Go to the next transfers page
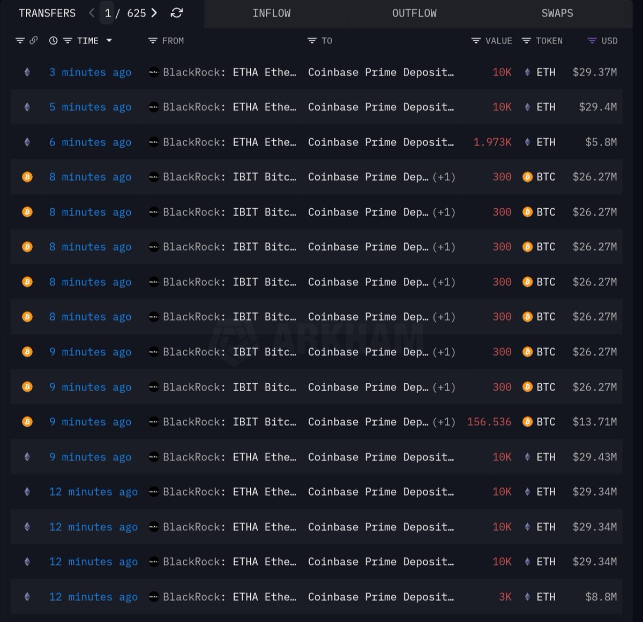The image size is (643, 622). 154,13
